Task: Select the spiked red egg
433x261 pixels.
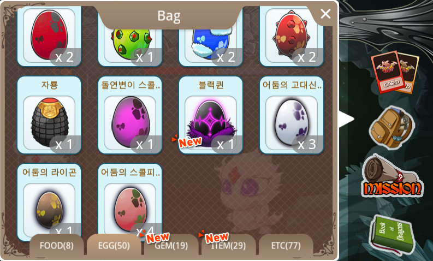Action: point(292,36)
